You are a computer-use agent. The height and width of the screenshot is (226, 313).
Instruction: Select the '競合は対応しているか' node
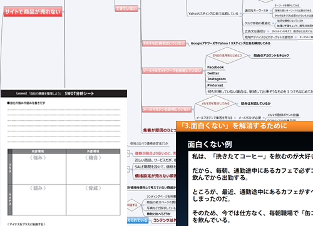click(x=256, y=103)
